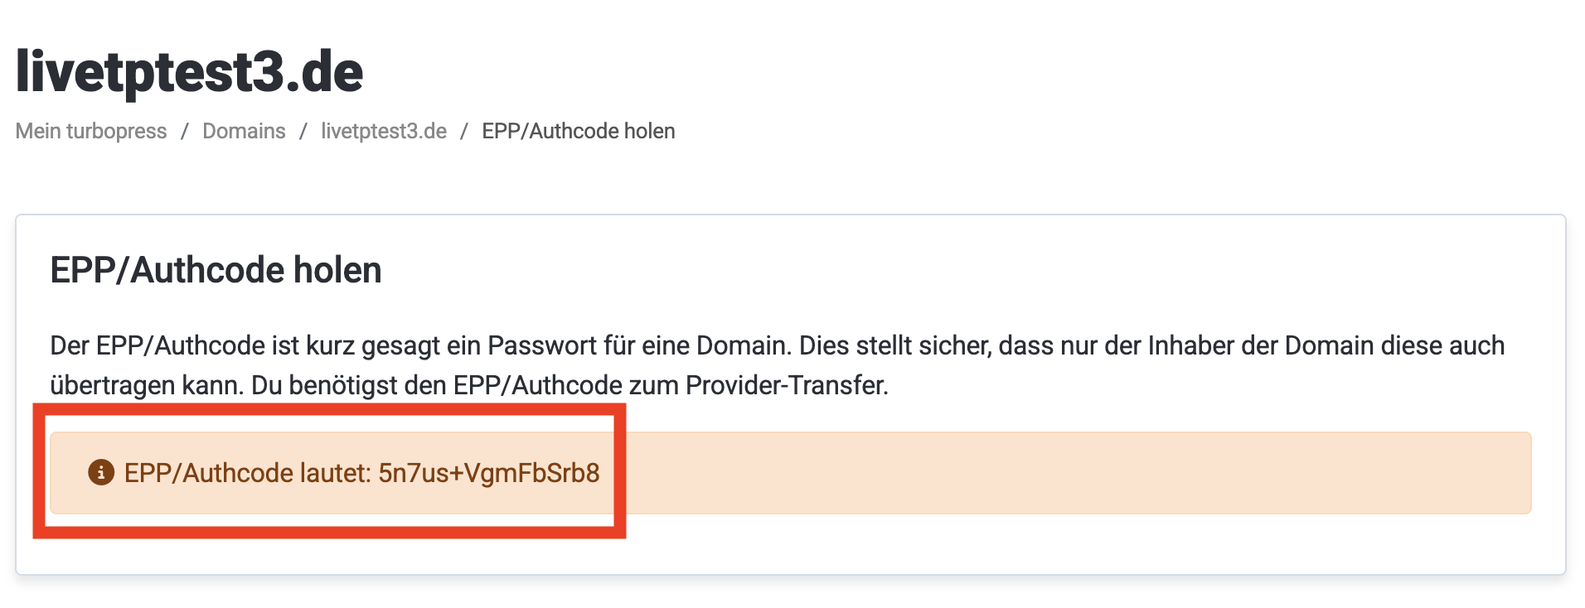Go to Mein turbopress breadcrumb

[91, 131]
